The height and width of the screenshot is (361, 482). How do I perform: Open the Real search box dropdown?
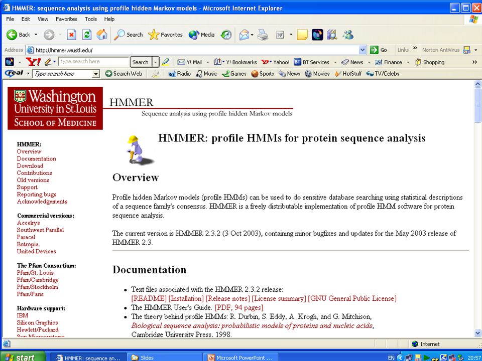point(96,74)
